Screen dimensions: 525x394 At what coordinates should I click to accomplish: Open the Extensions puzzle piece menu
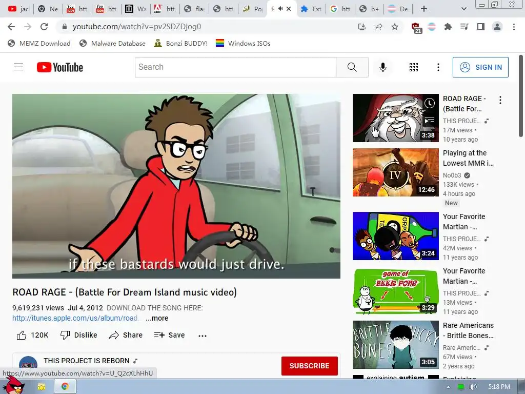(448, 27)
